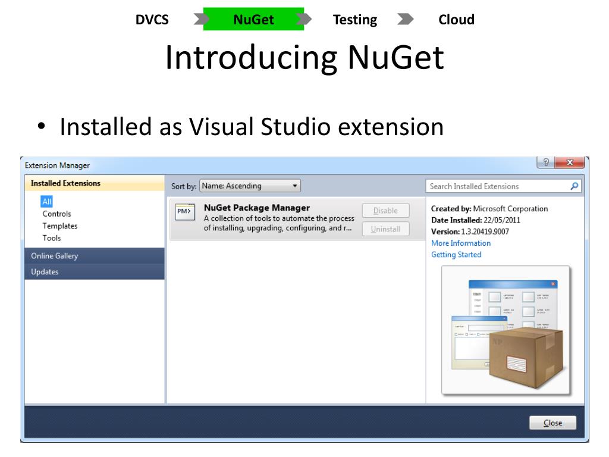Select the Tools category
The height and width of the screenshot is (457, 609).
coord(52,238)
